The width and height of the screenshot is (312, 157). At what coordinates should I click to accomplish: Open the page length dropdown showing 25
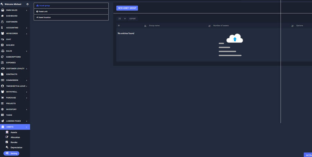click(x=122, y=19)
